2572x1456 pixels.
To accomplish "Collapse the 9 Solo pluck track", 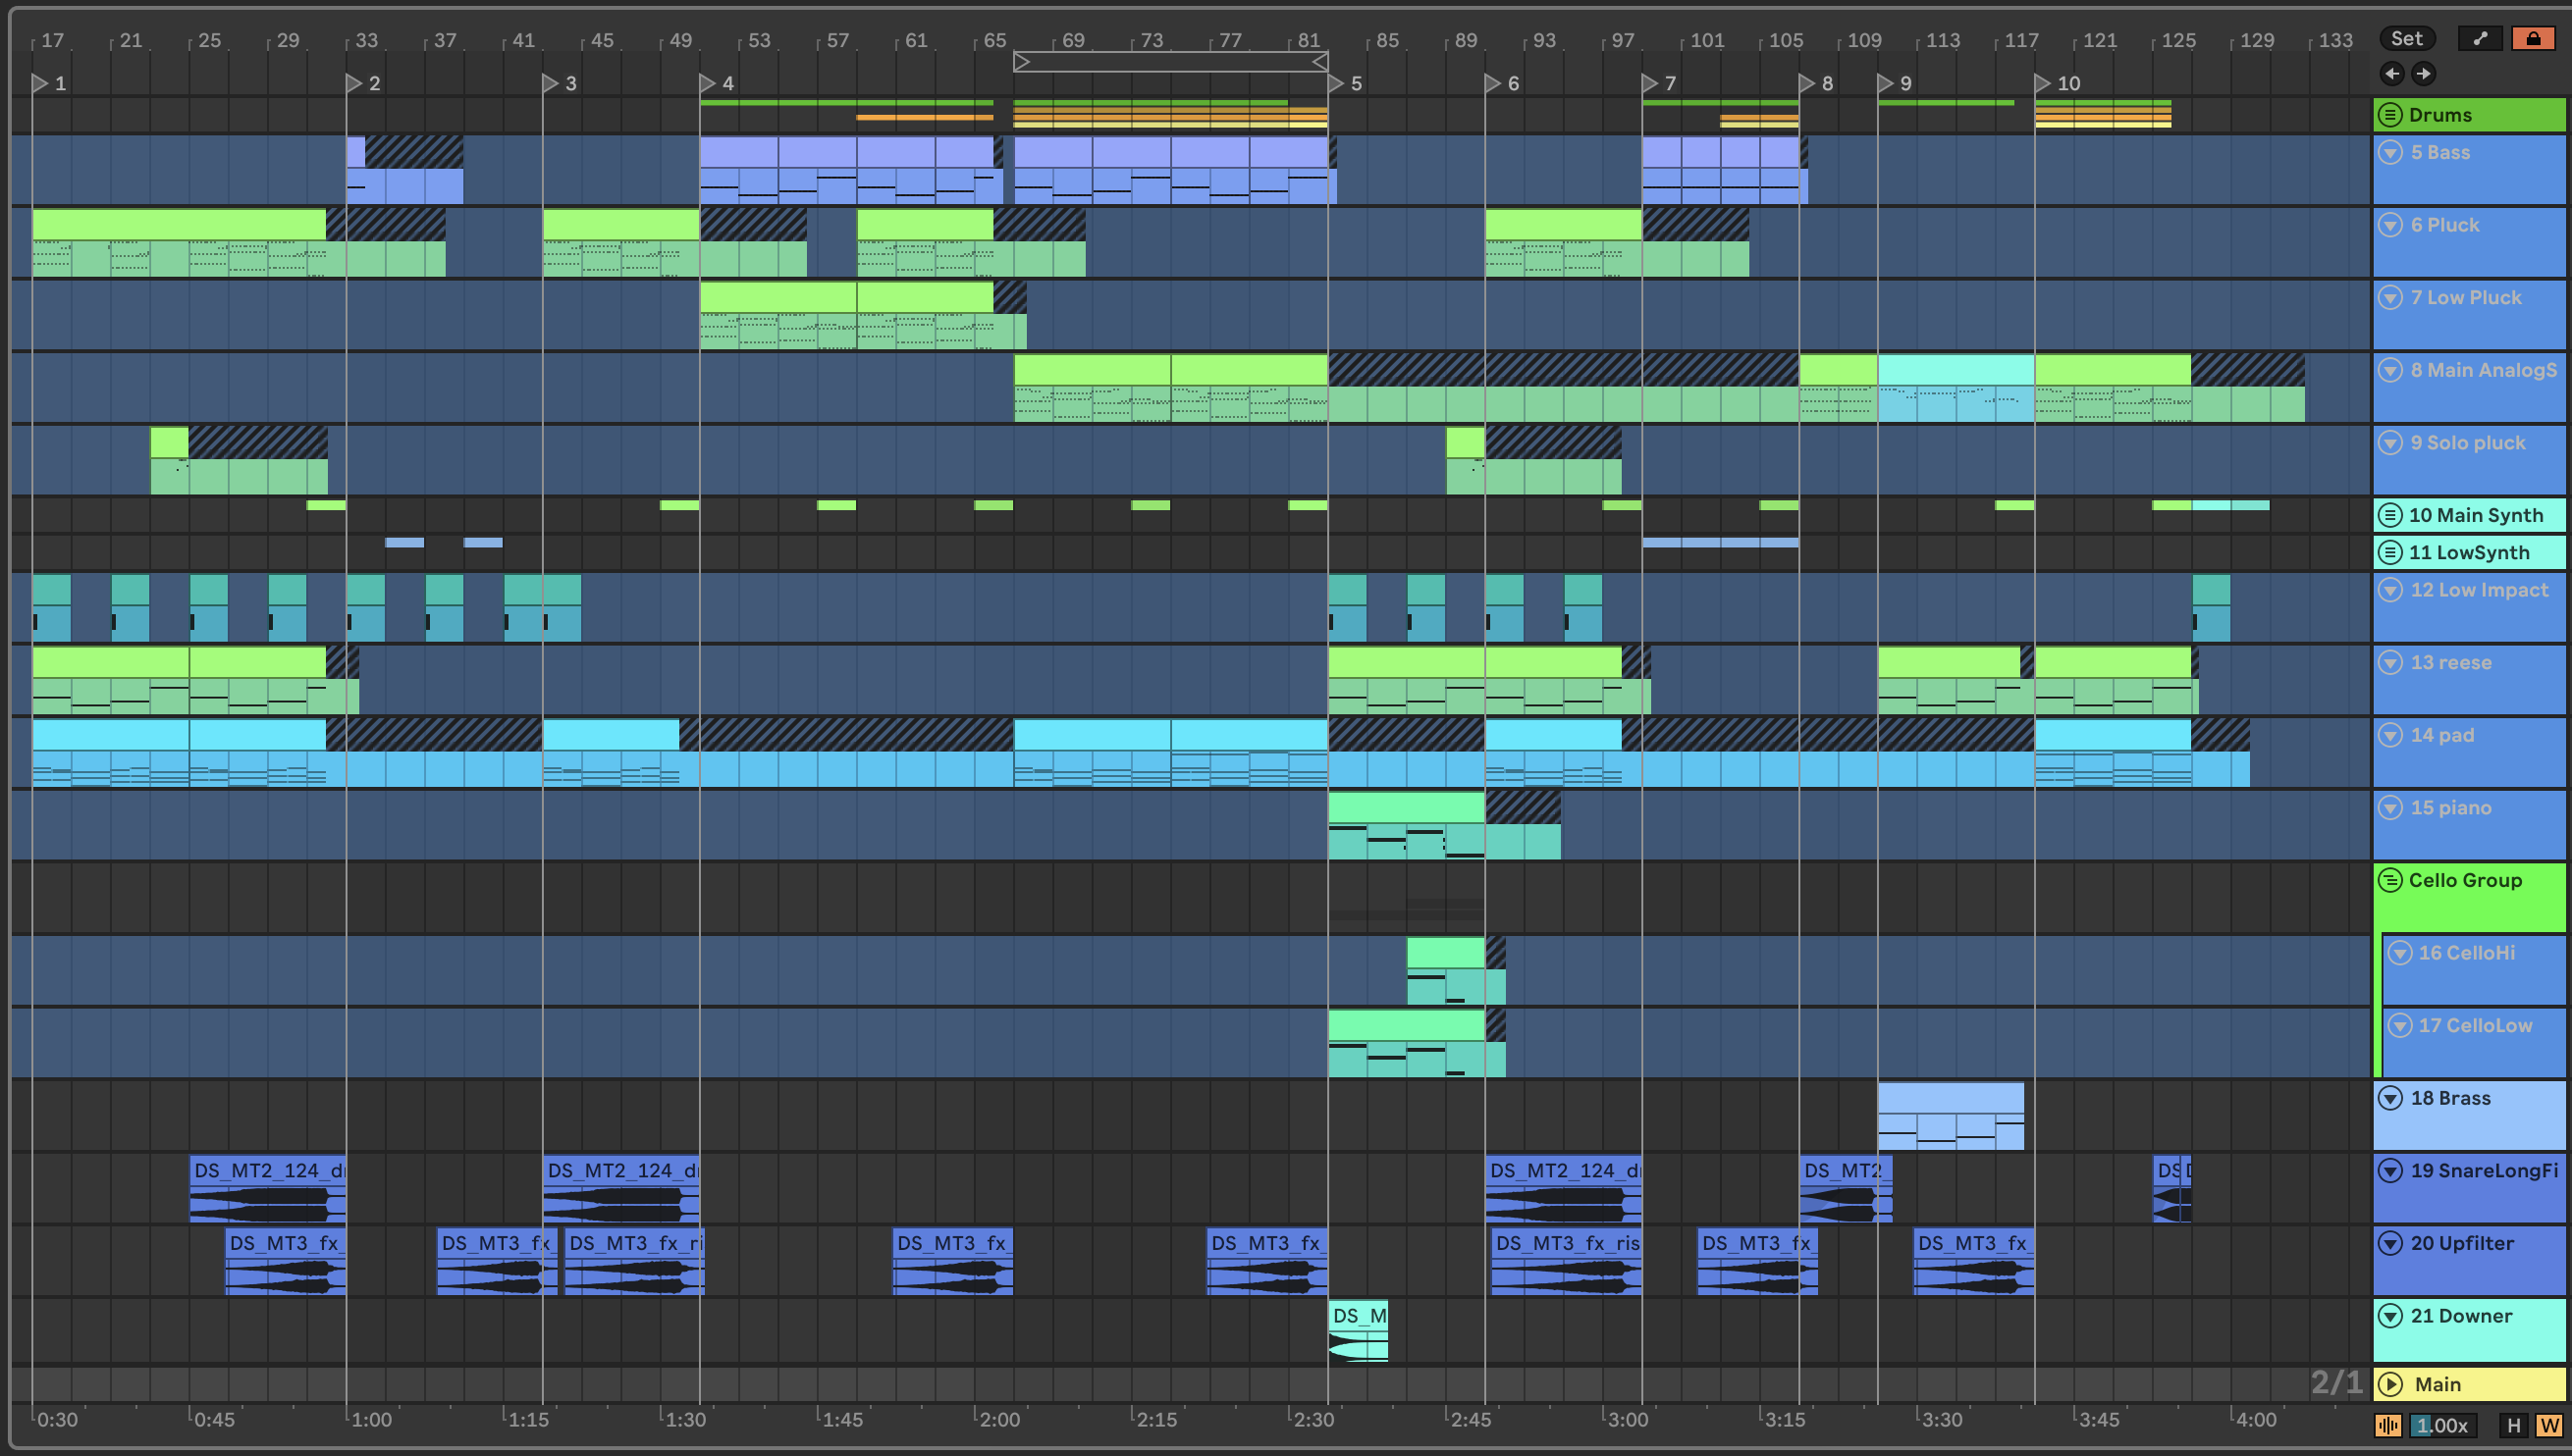I will tap(2390, 442).
